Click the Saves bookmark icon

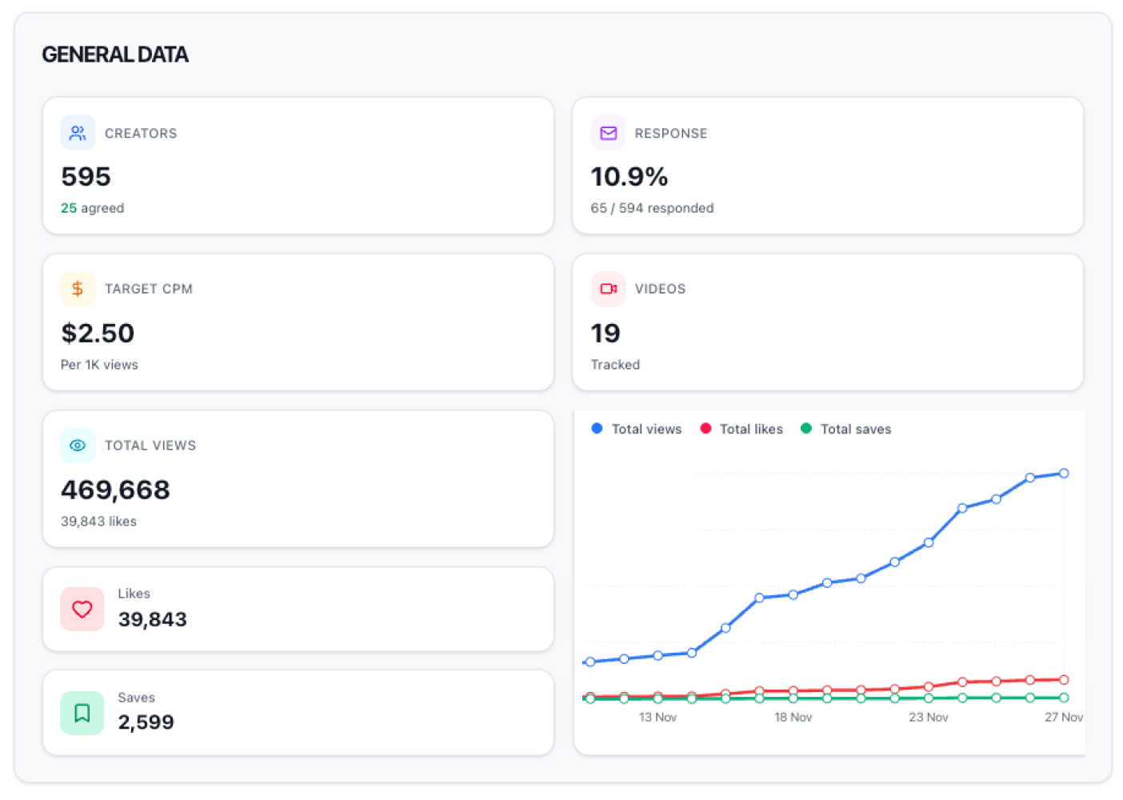pos(82,713)
